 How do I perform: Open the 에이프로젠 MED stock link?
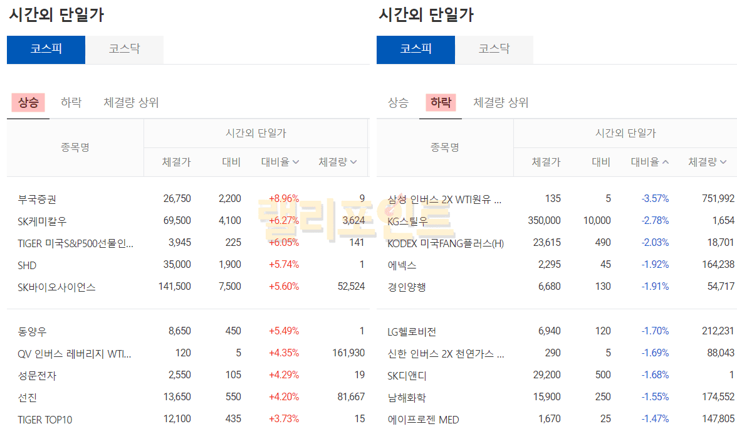click(x=423, y=420)
